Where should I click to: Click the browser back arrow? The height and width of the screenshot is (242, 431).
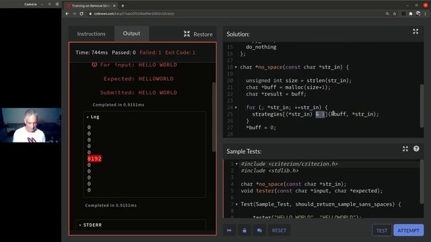[x=67, y=13]
